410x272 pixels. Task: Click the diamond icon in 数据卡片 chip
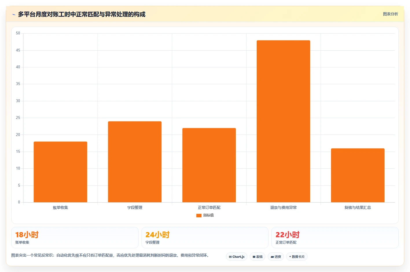[x=290, y=257]
